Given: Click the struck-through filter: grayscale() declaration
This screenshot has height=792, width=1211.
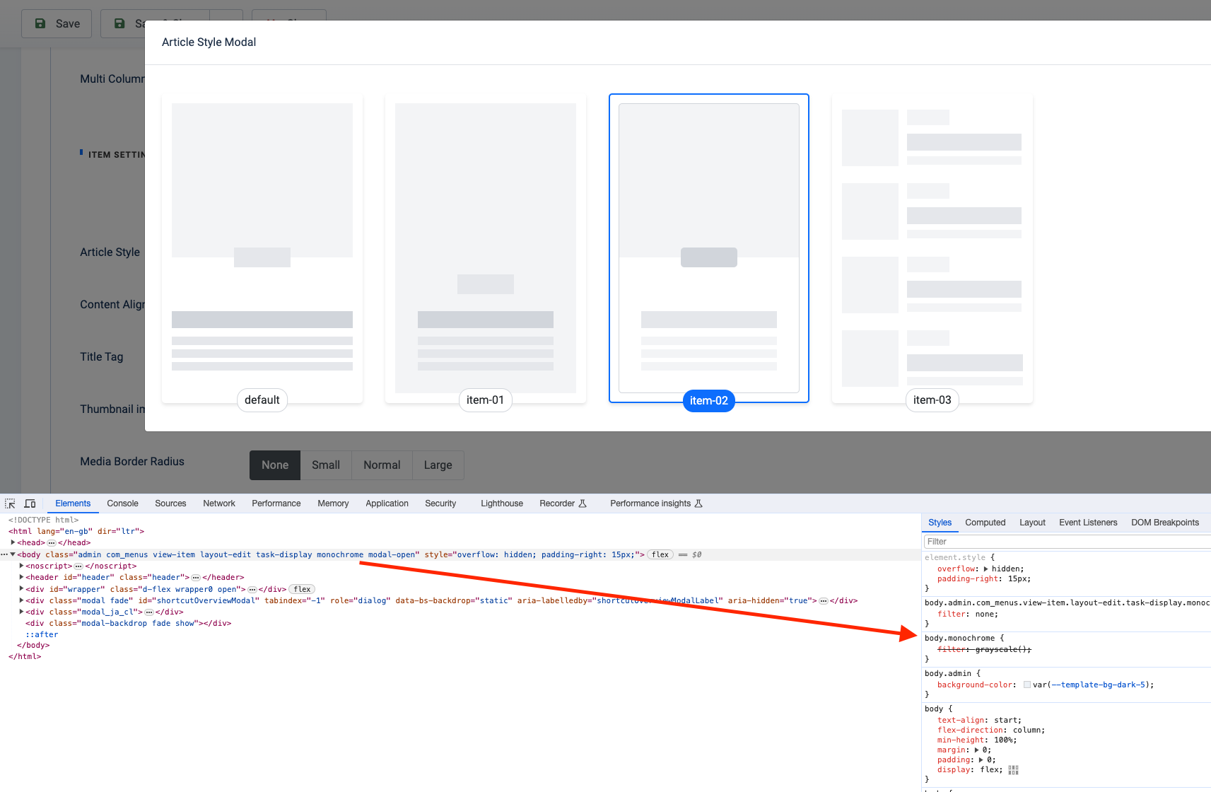Looking at the screenshot, I should 984,649.
